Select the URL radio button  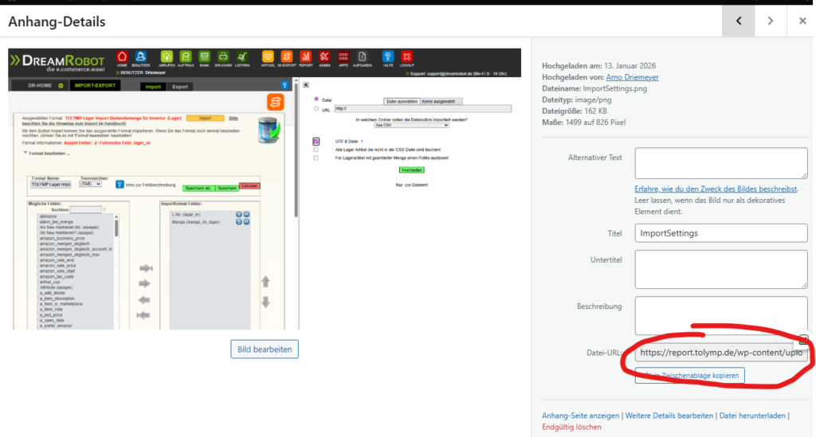(317, 109)
